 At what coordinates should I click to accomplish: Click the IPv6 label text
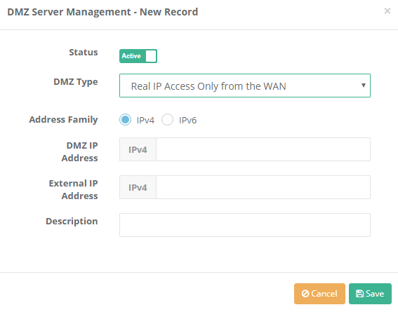click(188, 120)
